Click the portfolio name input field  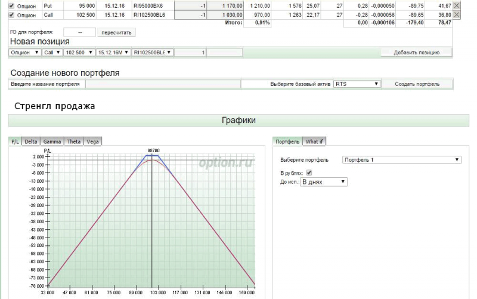(163, 84)
